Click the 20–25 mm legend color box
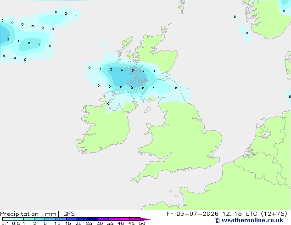The height and width of the screenshot is (225, 291). coord(82,219)
